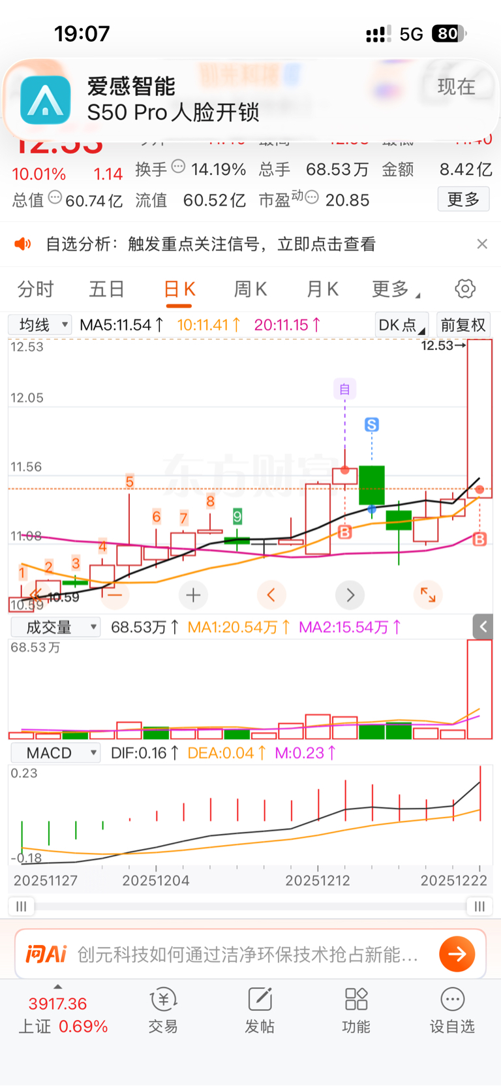501x1086 pixels.
Task: Tap left handle of date range slider
Action: [21, 906]
